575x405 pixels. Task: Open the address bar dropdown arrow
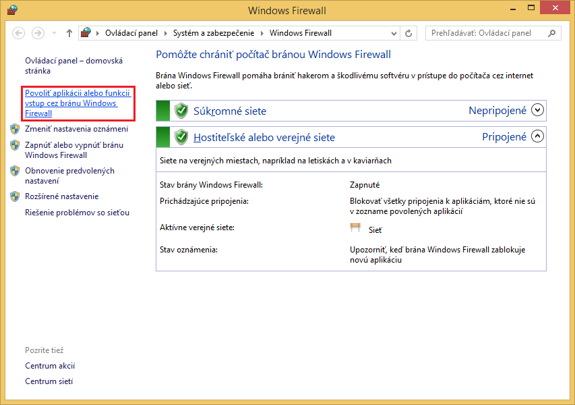[393, 32]
